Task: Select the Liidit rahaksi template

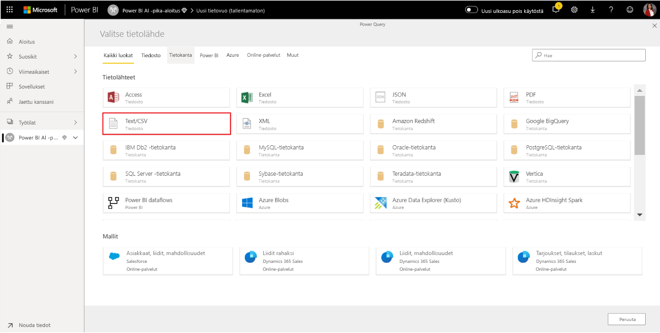Action: tap(304, 261)
